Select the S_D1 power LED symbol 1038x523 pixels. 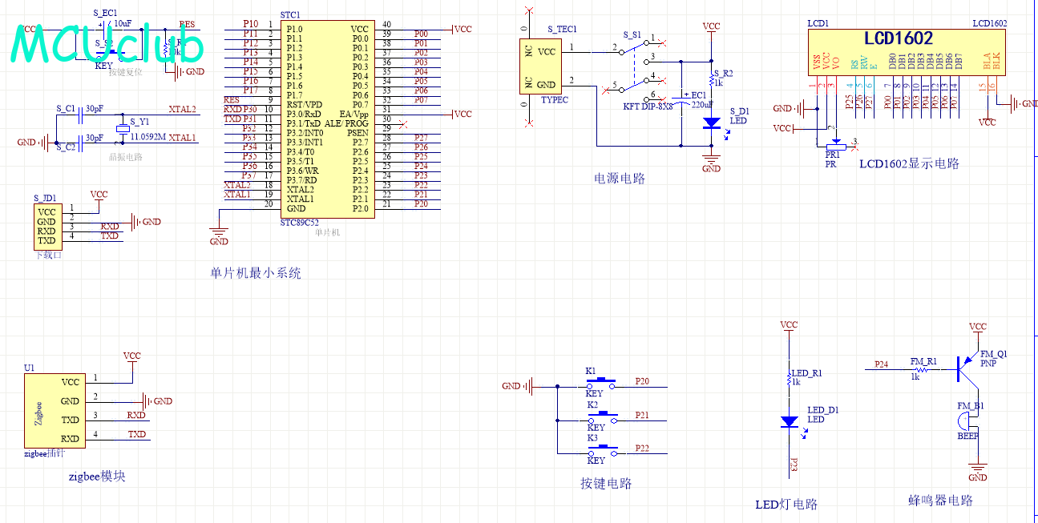click(711, 123)
